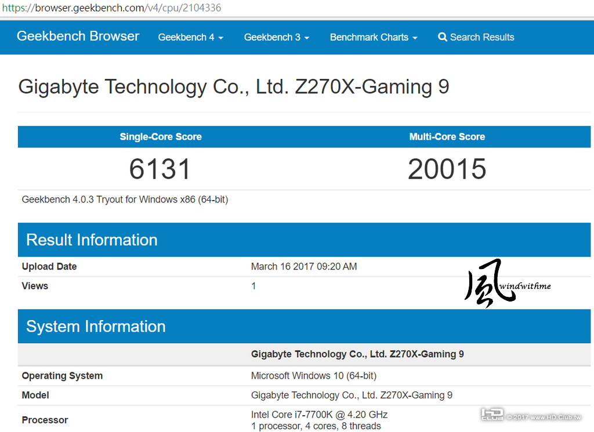The image size is (594, 432).
Task: Open the Search Results link text
Action: (x=482, y=37)
